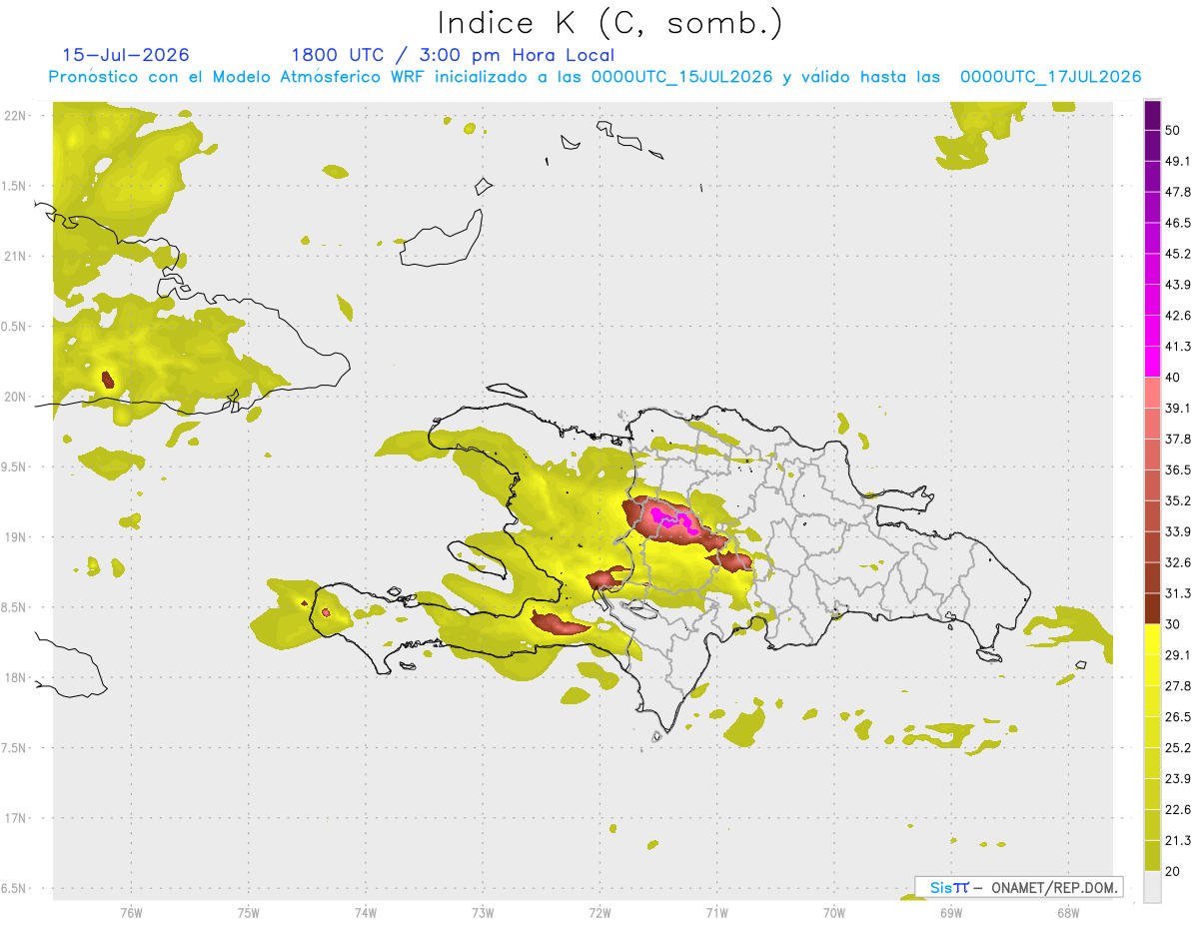The image size is (1199, 926).
Task: Click the "1800 UTC / 3:00 pm Hora Local" text
Action: 453,55
